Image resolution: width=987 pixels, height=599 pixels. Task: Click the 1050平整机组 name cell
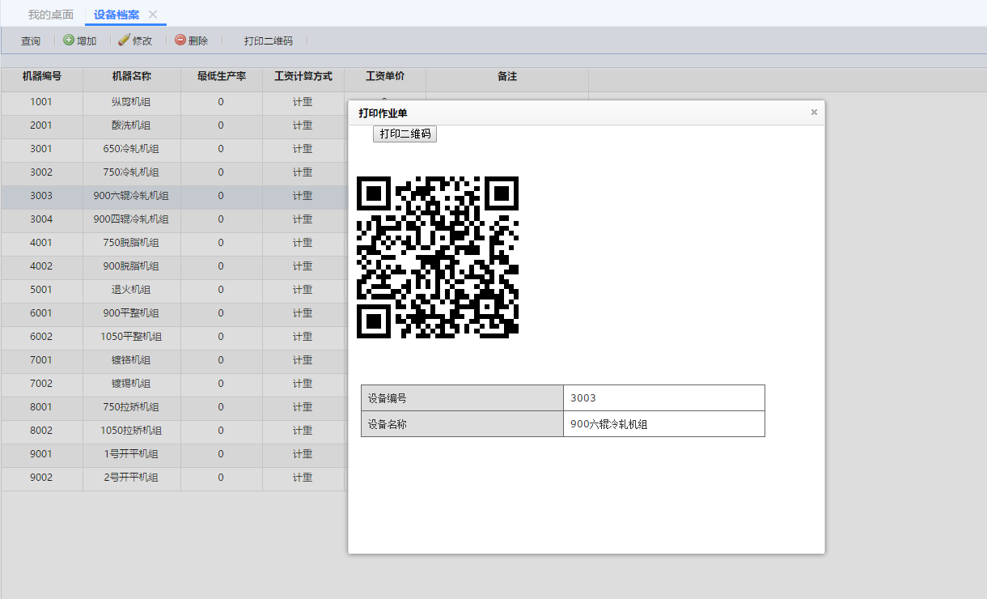point(131,337)
